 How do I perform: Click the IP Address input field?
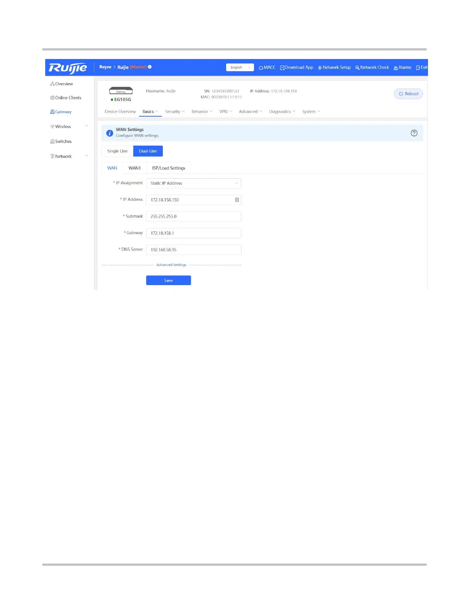coord(194,200)
